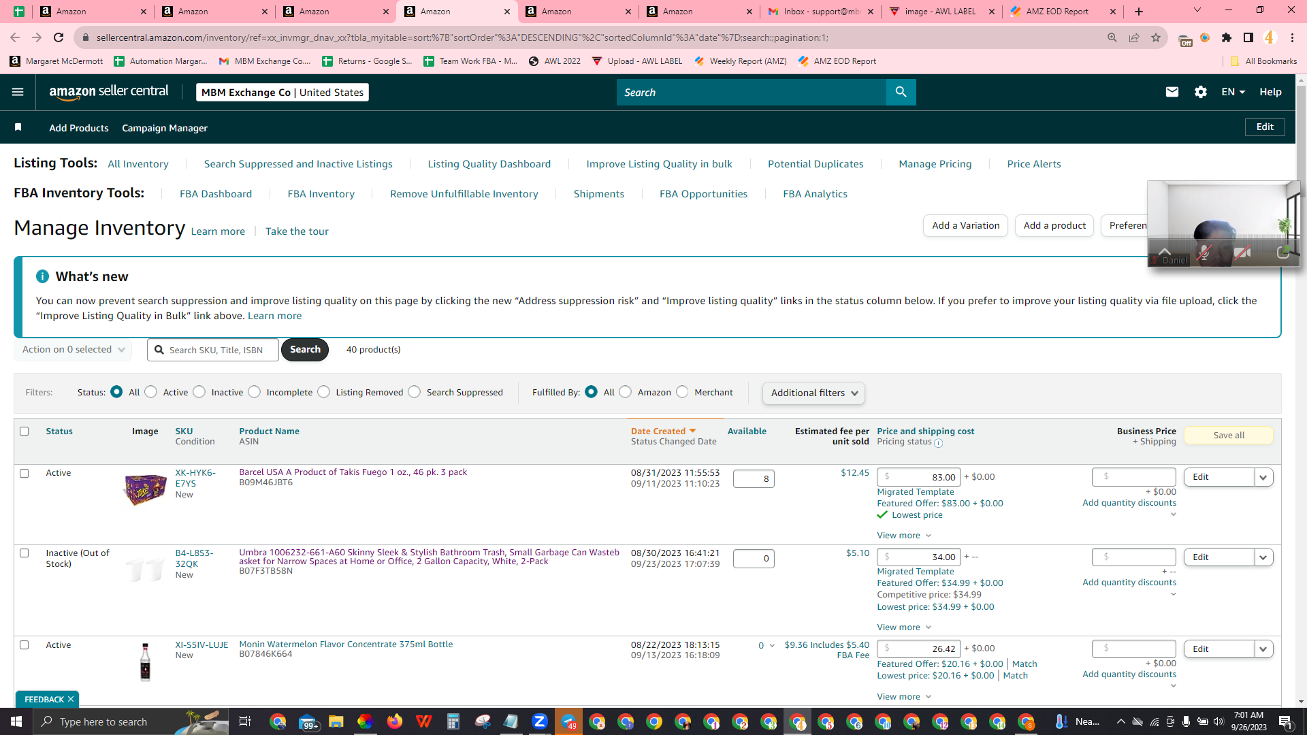Select Incomplete status filter radio button

point(255,392)
